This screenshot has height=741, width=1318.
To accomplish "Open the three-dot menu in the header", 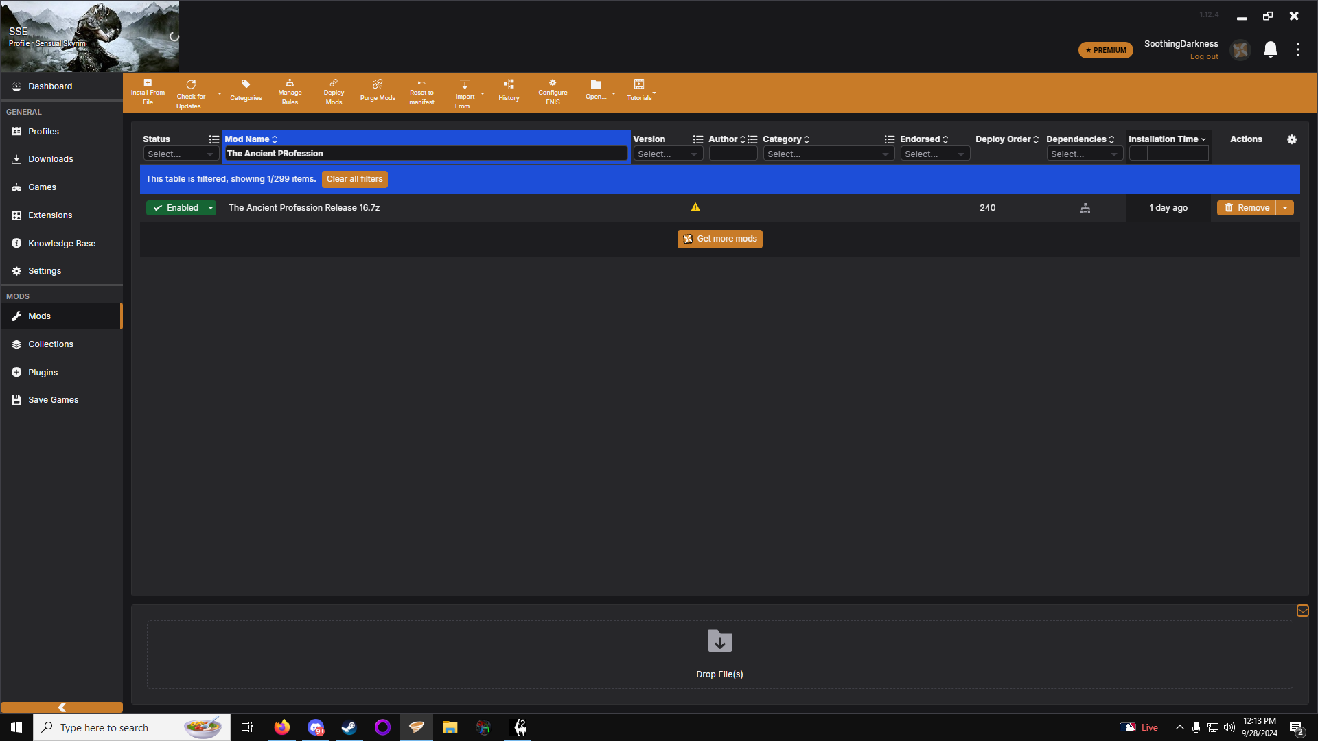I will [x=1298, y=49].
